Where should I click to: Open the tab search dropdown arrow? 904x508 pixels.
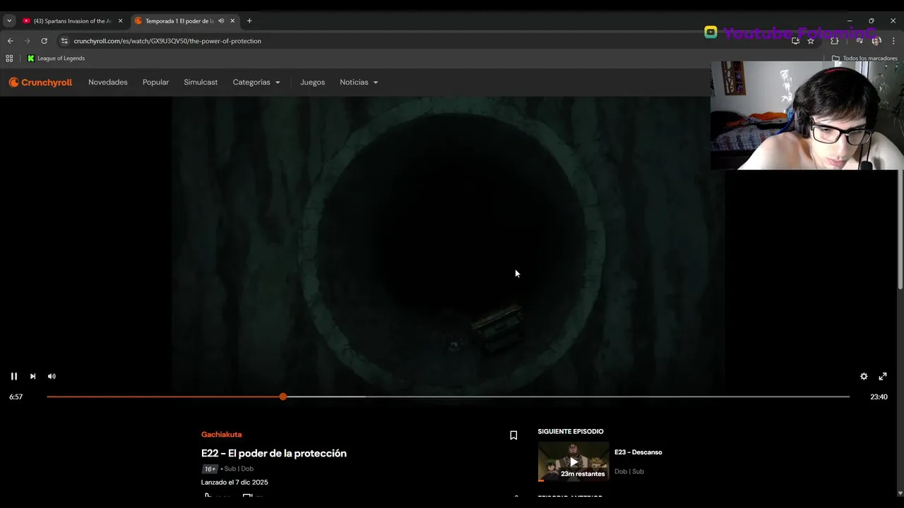(8, 21)
